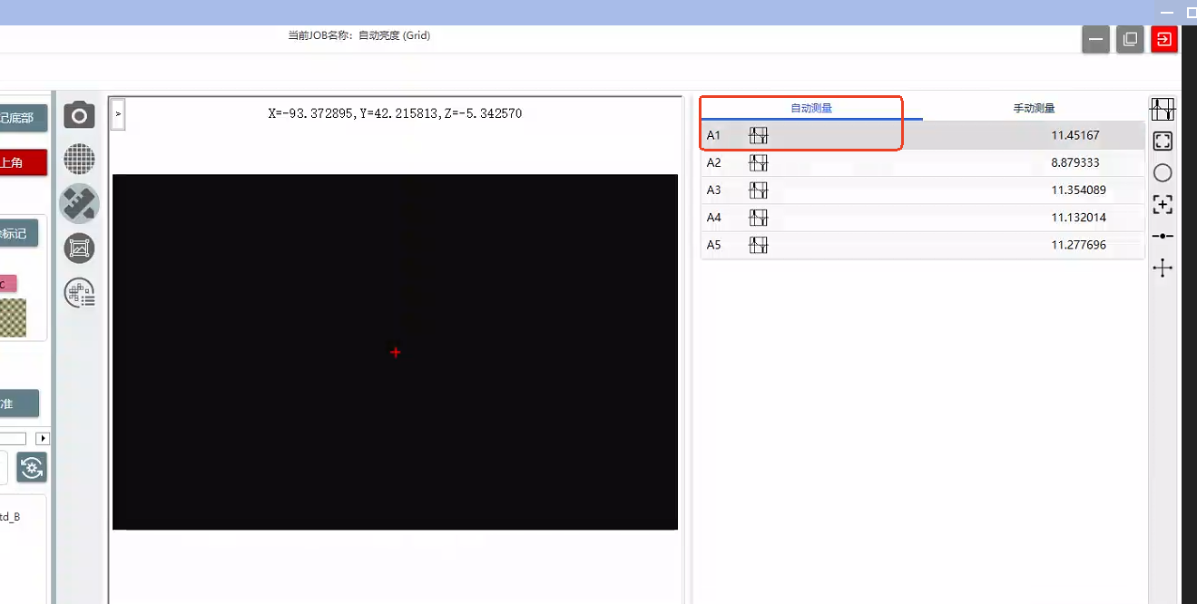Select measurement row A3
The image size is (1197, 604).
click(x=922, y=190)
